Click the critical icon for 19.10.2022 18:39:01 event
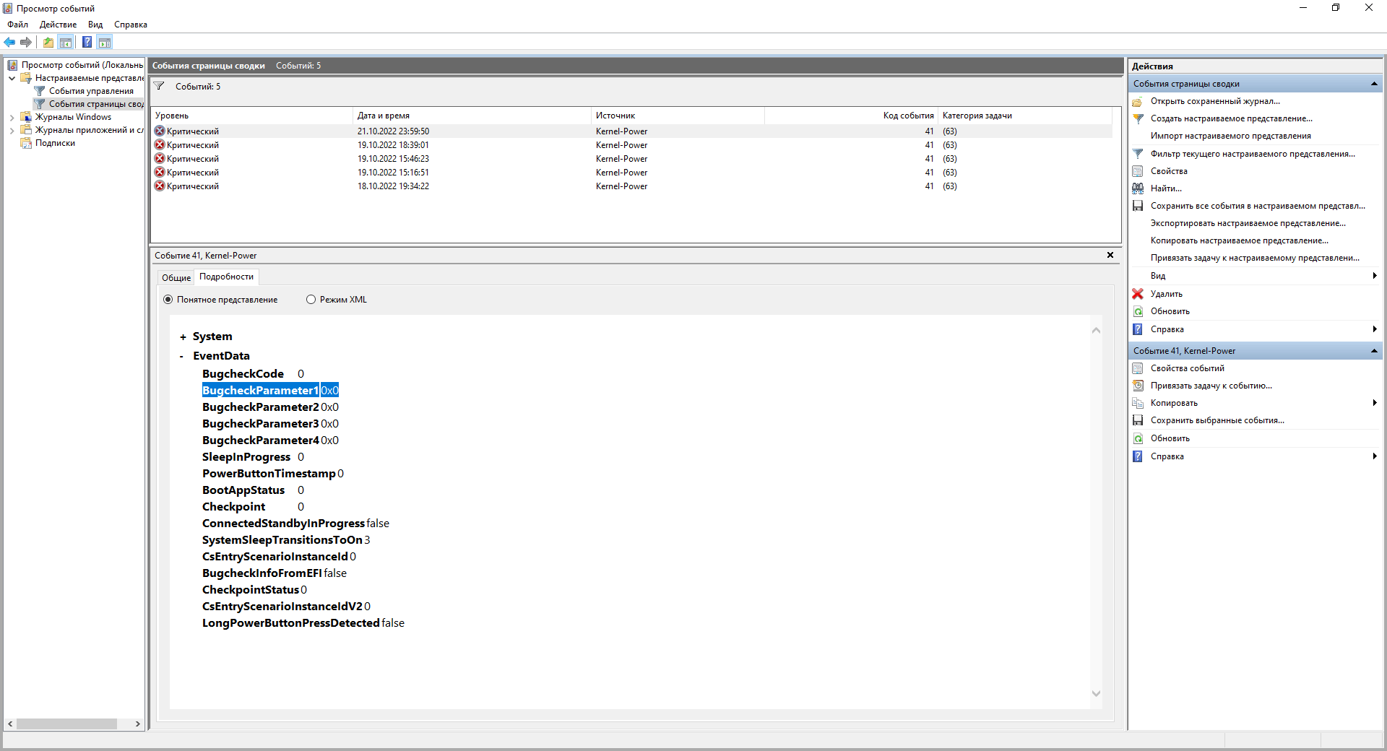Viewport: 1387px width, 751px height. [x=160, y=145]
